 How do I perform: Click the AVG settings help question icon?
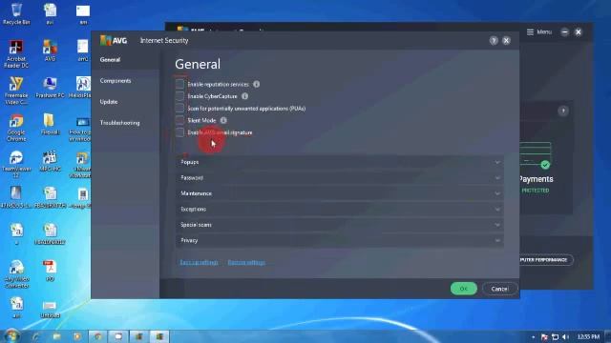click(494, 40)
